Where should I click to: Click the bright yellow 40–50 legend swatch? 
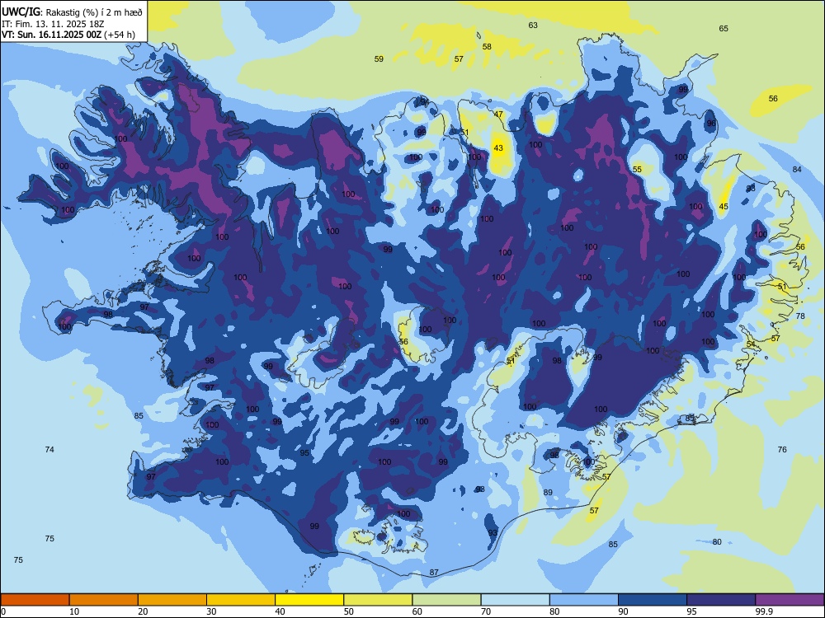click(309, 600)
